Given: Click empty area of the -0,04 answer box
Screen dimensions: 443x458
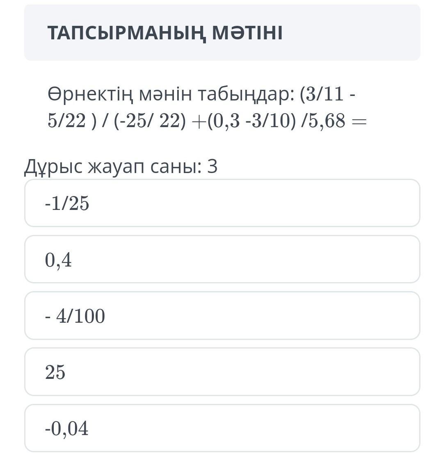Looking at the screenshot, I should [254, 428].
